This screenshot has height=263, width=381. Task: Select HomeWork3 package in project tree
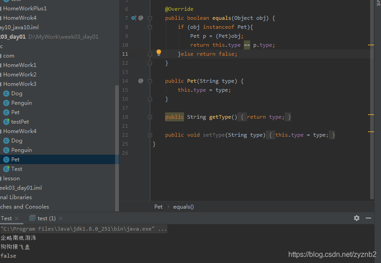(x=20, y=84)
